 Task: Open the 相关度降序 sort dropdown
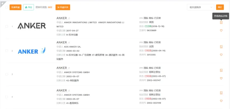[201, 7]
